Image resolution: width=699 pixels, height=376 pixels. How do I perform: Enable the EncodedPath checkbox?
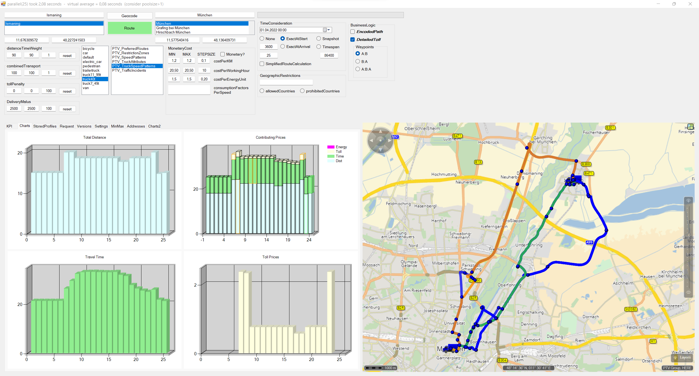pyautogui.click(x=353, y=32)
